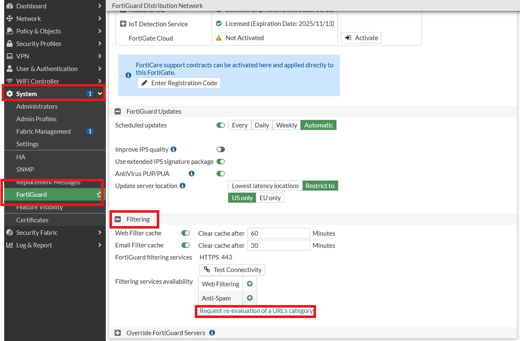Select the Weekly update schedule option
Image resolution: width=520 pixels, height=341 pixels.
click(x=287, y=125)
